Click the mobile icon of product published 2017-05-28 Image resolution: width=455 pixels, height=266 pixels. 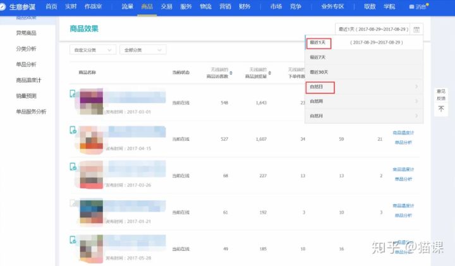[x=73, y=240]
